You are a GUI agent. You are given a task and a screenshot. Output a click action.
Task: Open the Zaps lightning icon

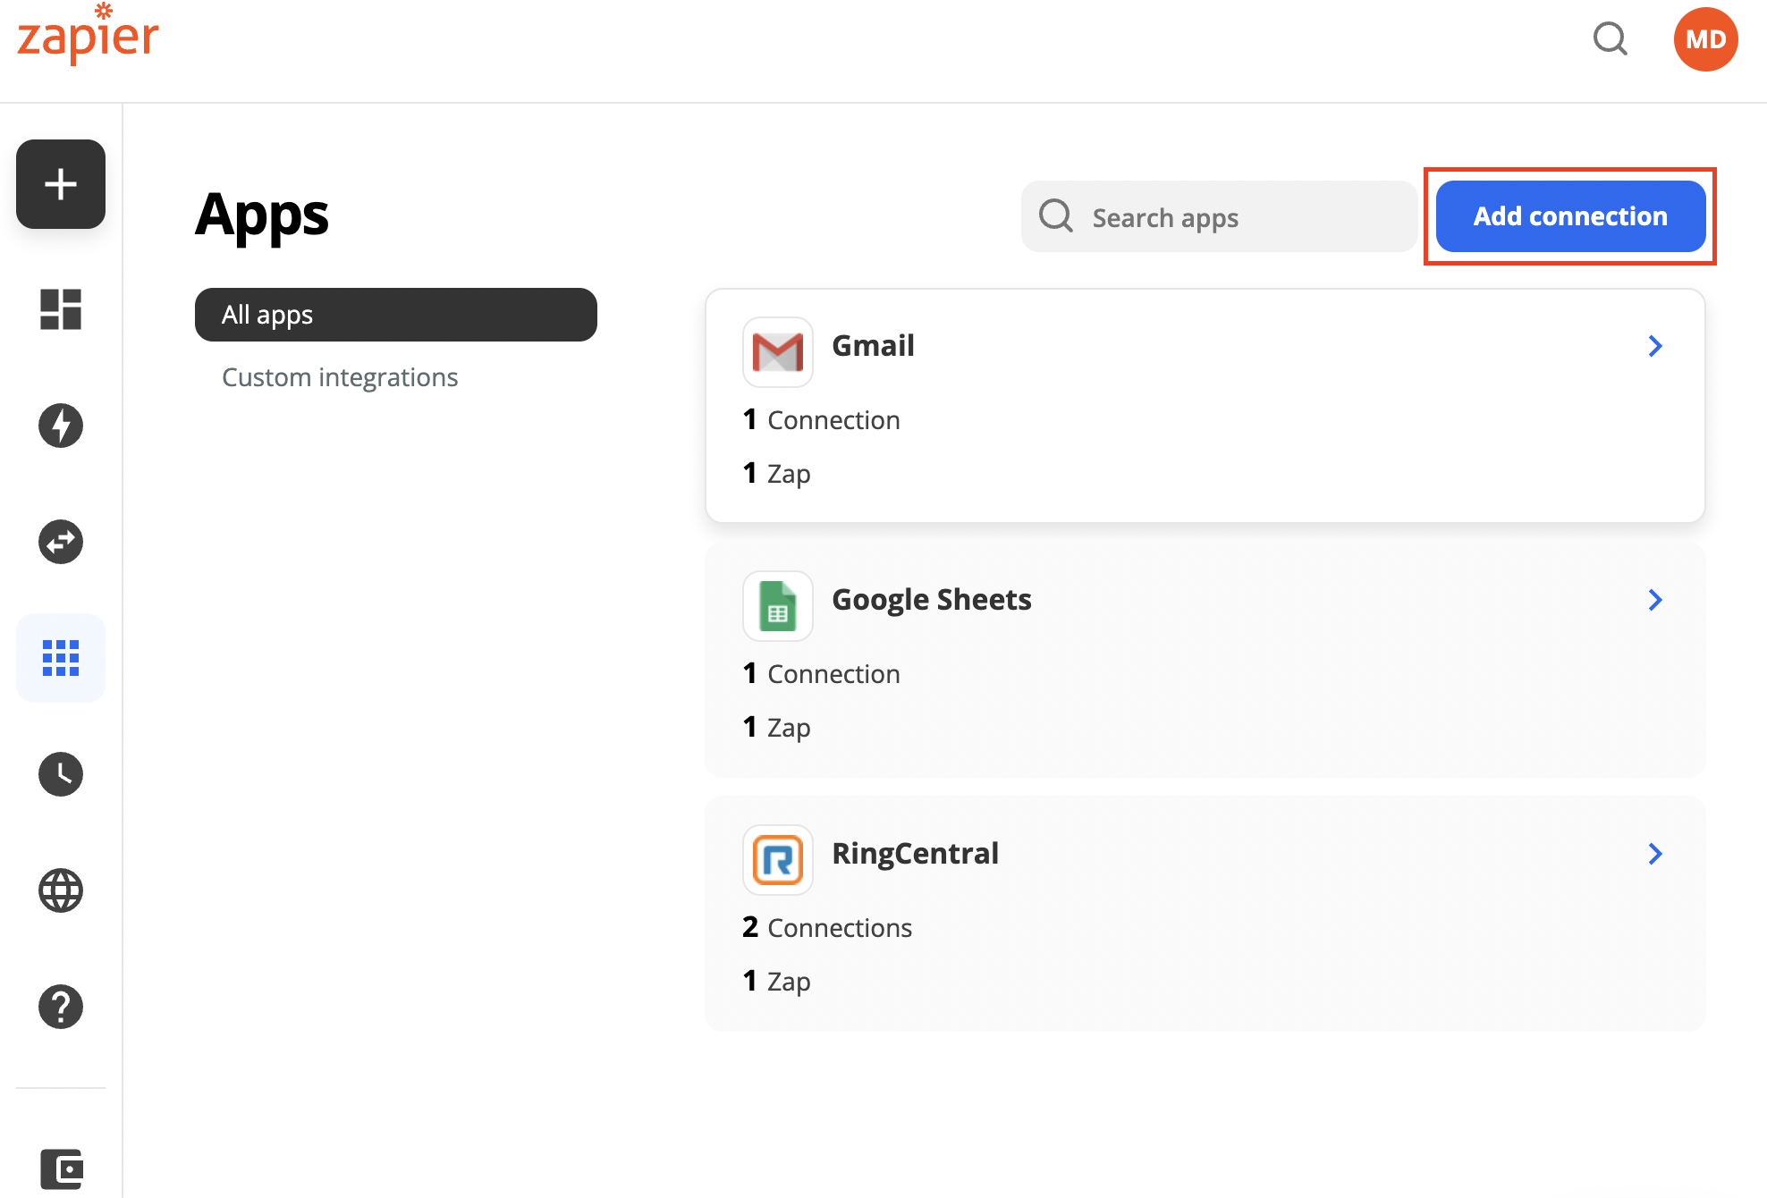click(x=60, y=426)
